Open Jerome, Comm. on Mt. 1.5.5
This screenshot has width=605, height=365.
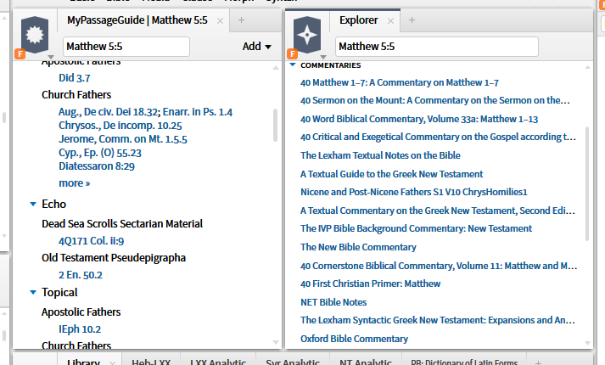pyautogui.click(x=123, y=139)
